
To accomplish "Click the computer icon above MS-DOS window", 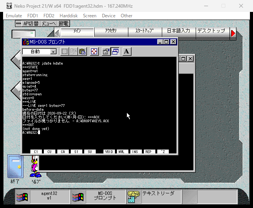I will pyautogui.click(x=23, y=34).
